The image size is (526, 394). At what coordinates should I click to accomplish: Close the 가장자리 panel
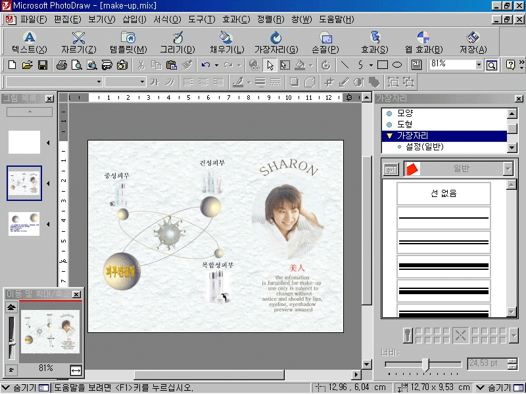pyautogui.click(x=519, y=98)
